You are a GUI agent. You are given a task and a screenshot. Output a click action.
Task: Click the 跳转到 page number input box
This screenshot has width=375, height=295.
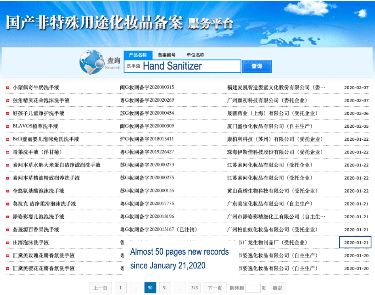pos(253,288)
